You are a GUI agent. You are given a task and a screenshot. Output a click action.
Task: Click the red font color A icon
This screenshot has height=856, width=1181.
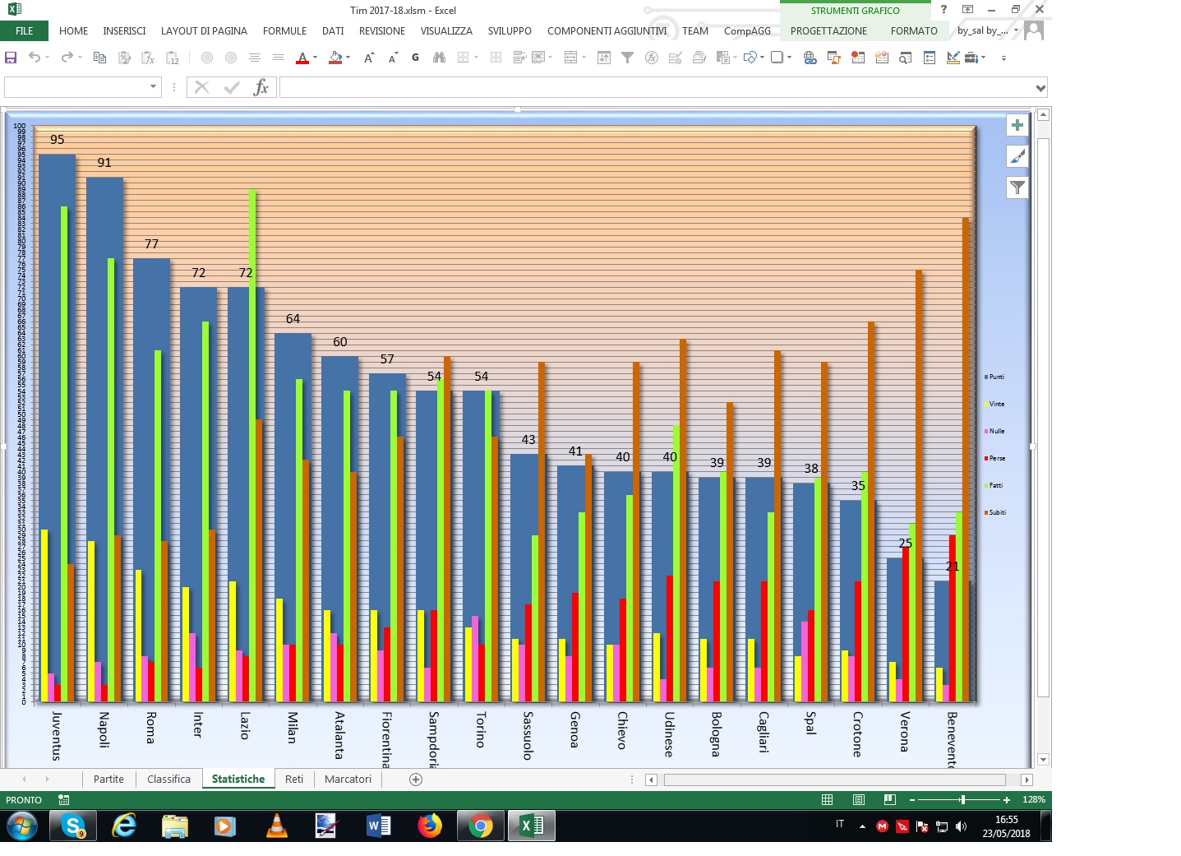click(302, 58)
